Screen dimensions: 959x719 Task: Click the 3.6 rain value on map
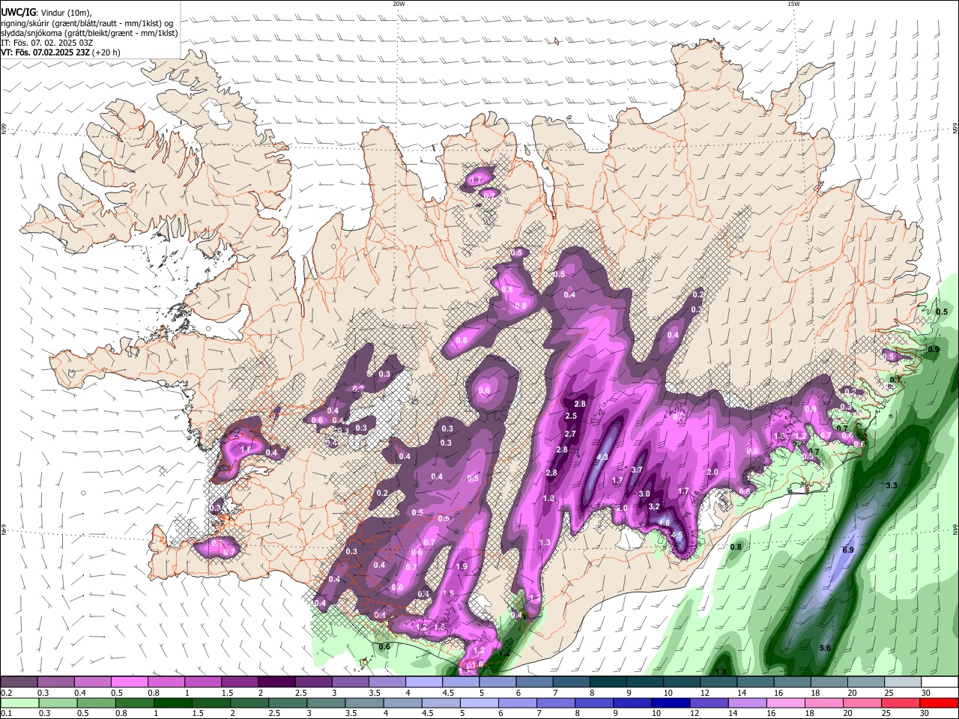point(825,648)
